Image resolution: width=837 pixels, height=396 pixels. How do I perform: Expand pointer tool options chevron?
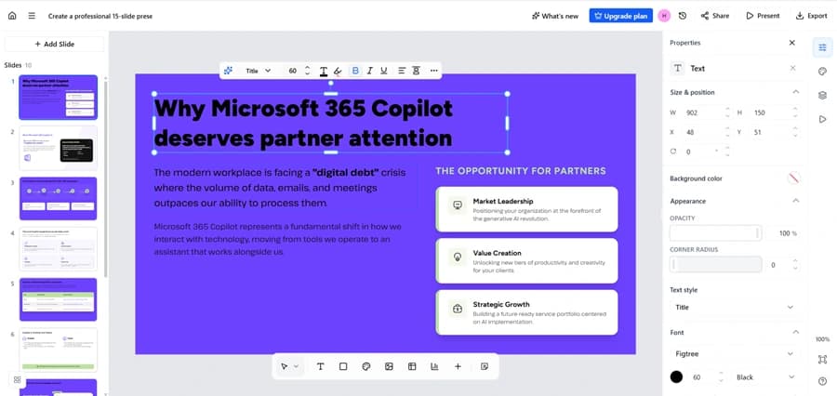(x=297, y=366)
